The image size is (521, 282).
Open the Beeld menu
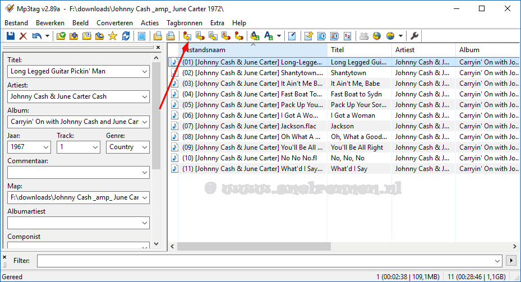[80, 23]
